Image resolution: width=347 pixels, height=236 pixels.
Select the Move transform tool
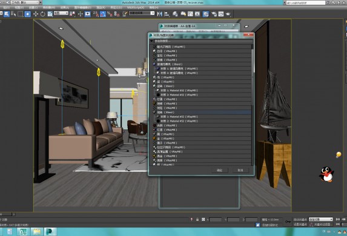[x=35, y=14]
